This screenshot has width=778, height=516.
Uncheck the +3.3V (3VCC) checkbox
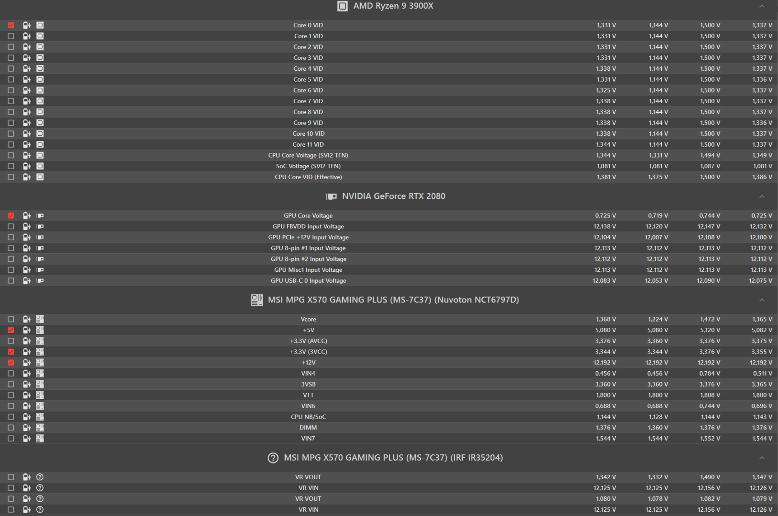coord(11,352)
